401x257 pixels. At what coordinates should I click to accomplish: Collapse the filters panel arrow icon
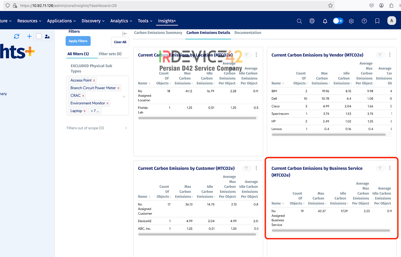pos(125,34)
